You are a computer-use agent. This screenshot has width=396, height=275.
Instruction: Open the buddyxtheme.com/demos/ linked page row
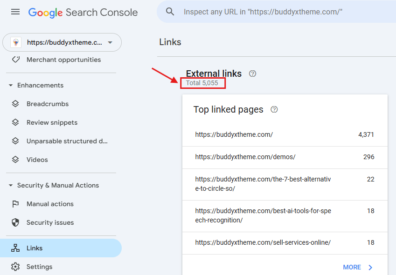(285, 157)
